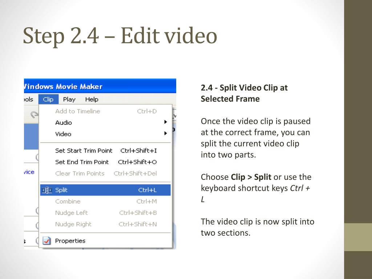Expand the Video submenu
The width and height of the screenshot is (372, 279).
coord(105,134)
